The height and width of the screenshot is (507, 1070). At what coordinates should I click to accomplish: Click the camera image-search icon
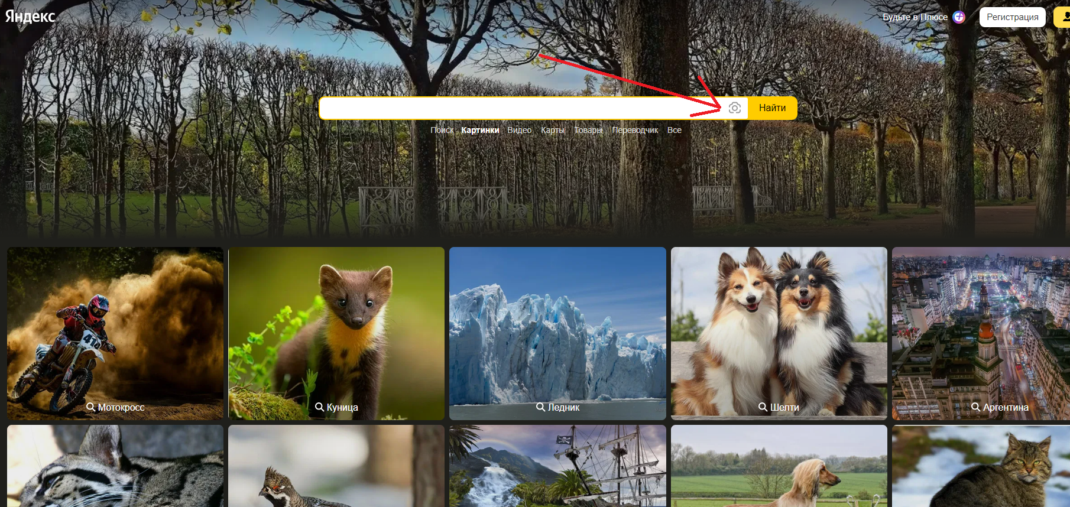point(734,108)
